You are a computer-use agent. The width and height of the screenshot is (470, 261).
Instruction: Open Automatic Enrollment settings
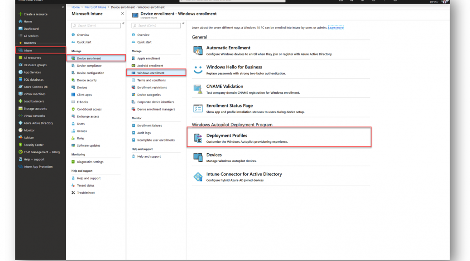point(281,51)
